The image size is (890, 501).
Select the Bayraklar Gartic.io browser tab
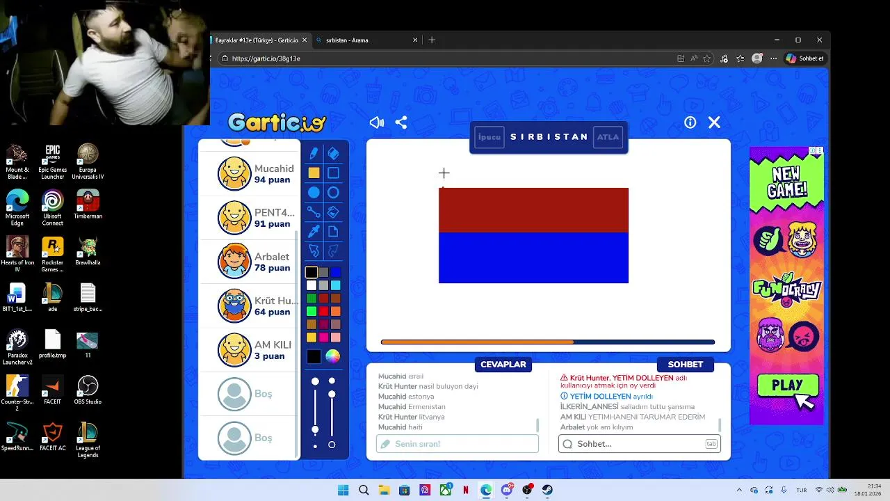[260, 40]
